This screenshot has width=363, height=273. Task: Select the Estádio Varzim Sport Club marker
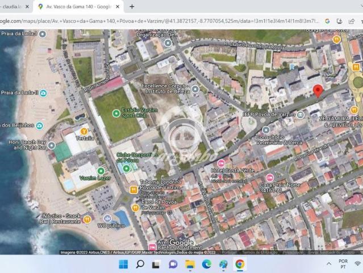116,114
